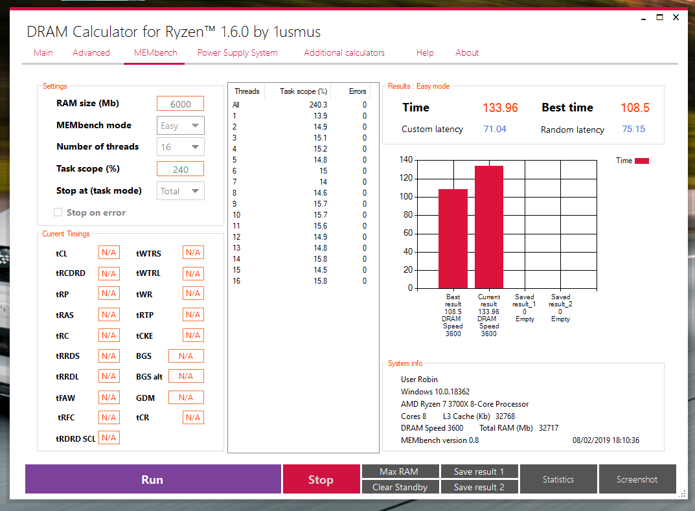695x511 pixels.
Task: Go to Additional calculators tab
Action: pos(344,52)
